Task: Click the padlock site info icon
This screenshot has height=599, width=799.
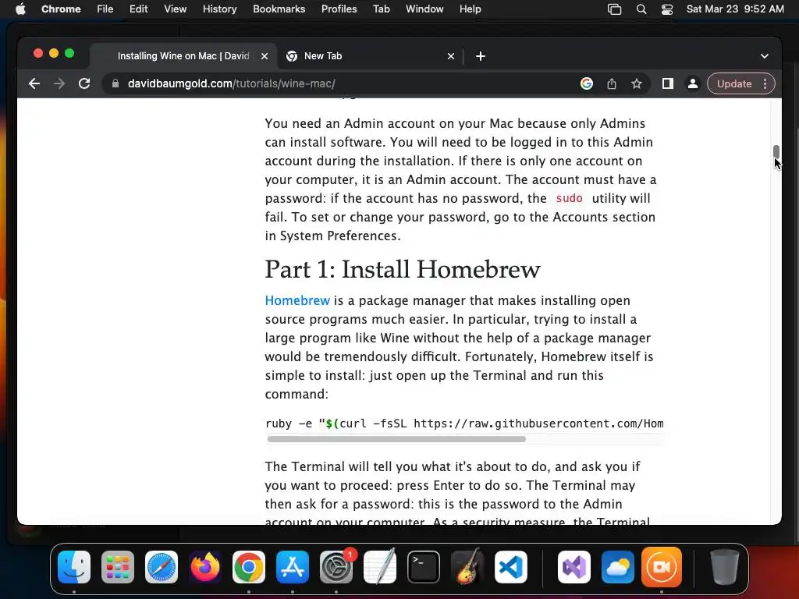Action: click(x=115, y=83)
